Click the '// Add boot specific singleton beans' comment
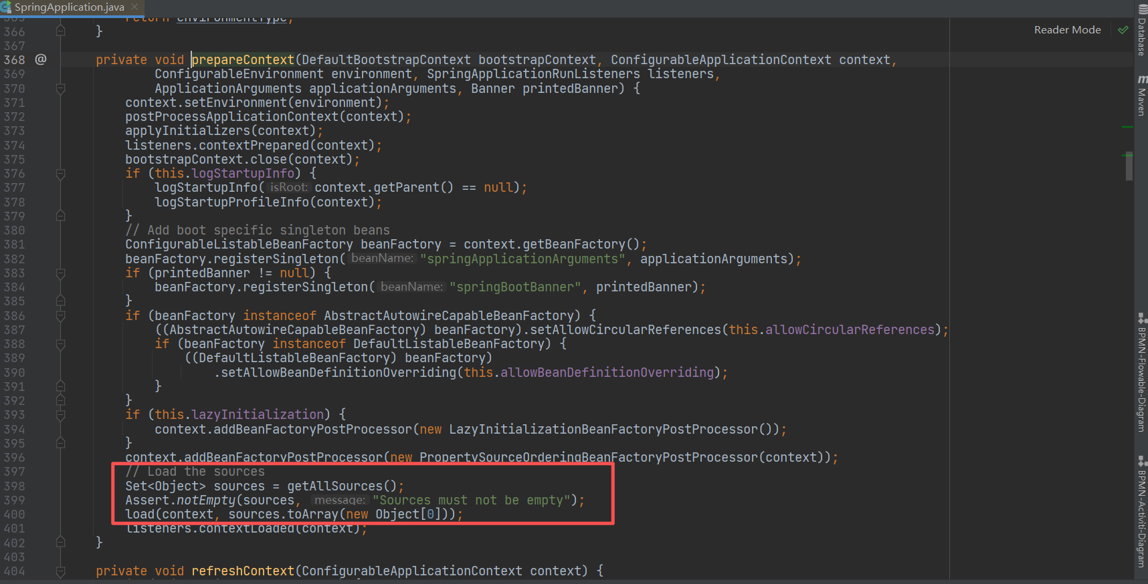The image size is (1148, 584). pos(258,231)
